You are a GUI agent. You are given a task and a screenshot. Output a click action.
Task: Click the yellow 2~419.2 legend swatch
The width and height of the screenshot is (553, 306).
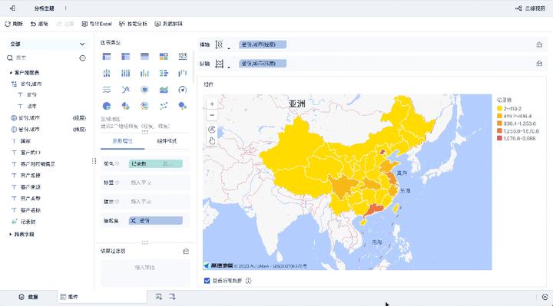point(499,108)
